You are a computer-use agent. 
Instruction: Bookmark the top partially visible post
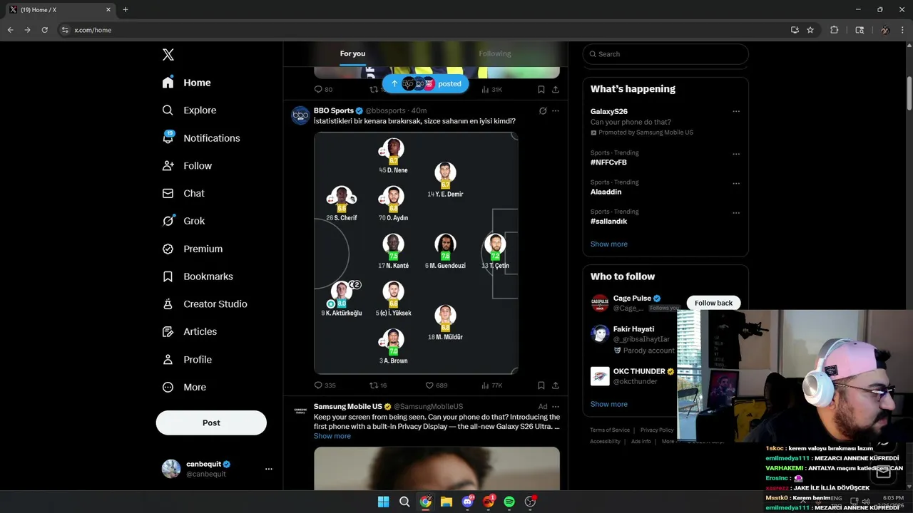point(541,89)
